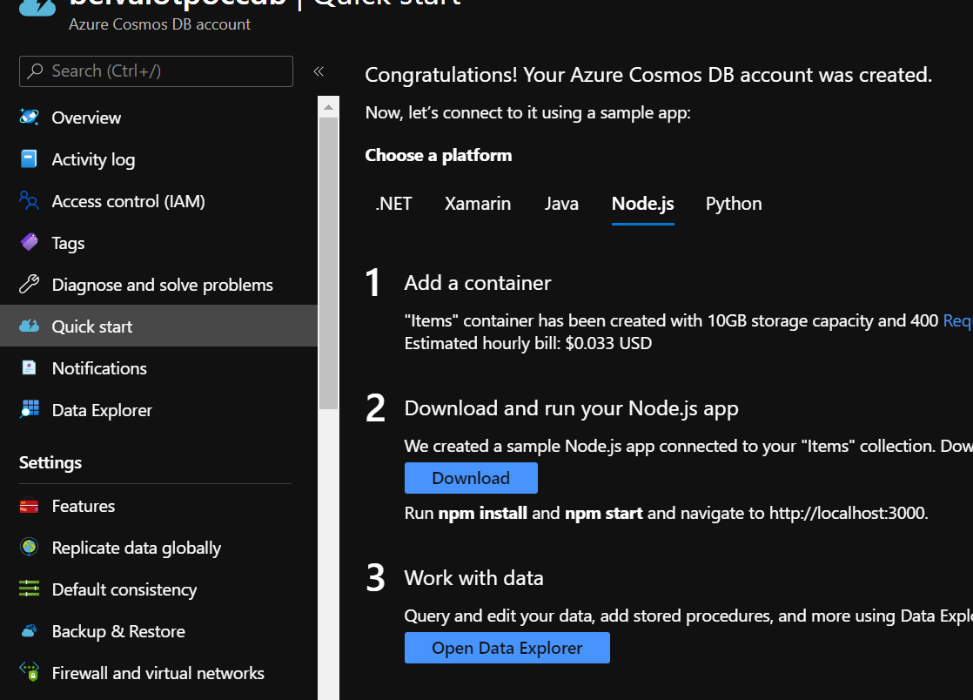Download the sample Node.js app
The width and height of the screenshot is (973, 700).
[x=470, y=477]
